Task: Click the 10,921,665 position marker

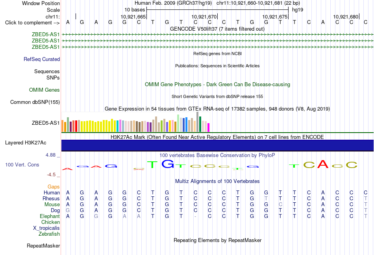Action: click(x=133, y=17)
